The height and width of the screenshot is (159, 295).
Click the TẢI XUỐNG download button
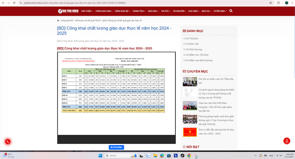click(x=116, y=147)
